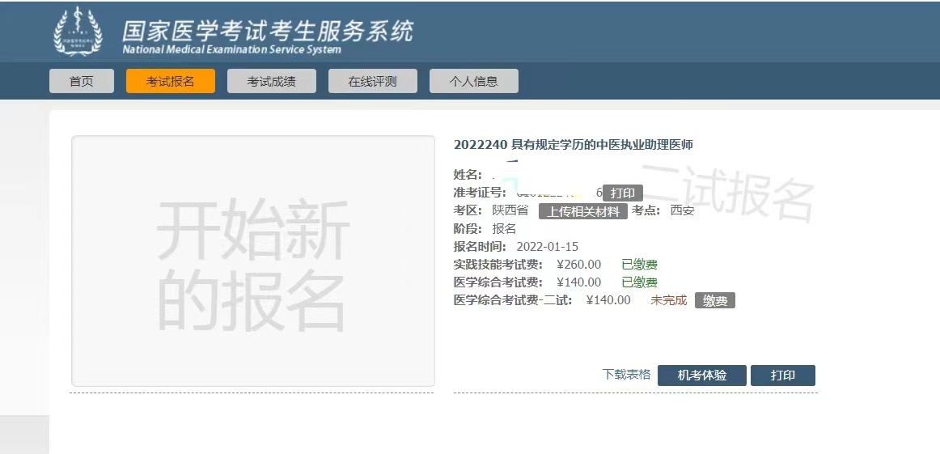
Task: Click the 上传相关材料 button
Action: click(582, 211)
